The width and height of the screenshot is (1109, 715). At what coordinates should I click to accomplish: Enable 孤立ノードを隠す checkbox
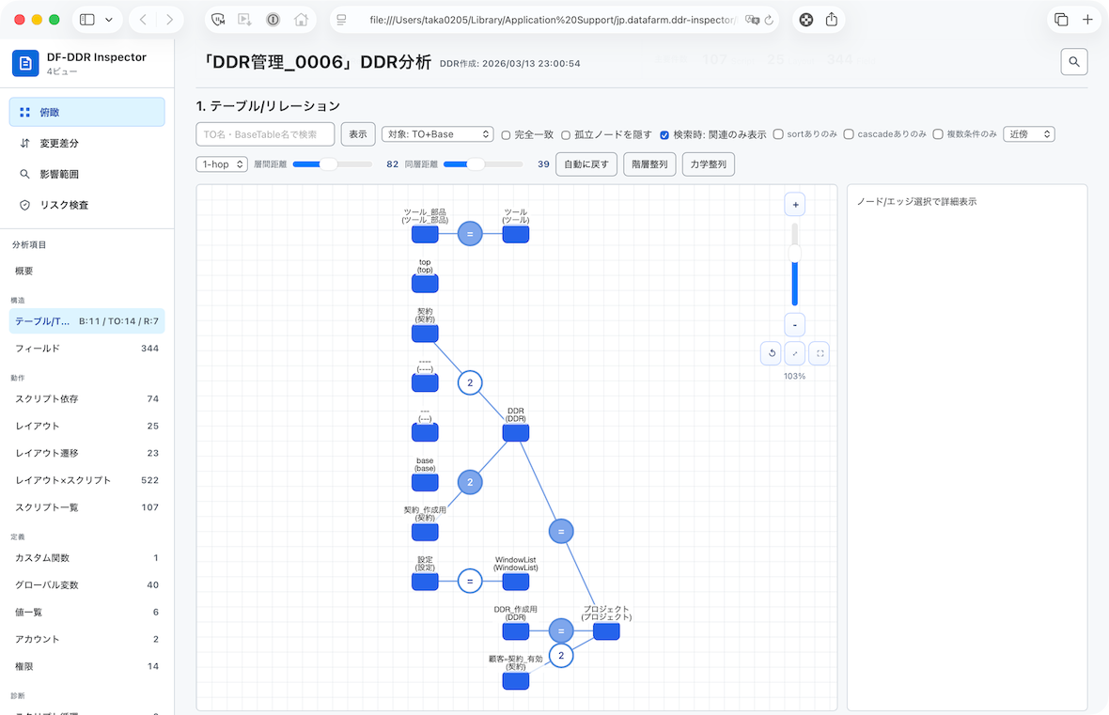[x=566, y=134]
